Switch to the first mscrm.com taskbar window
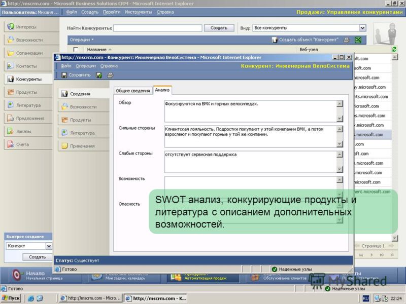Image resolution: width=406 pixels, height=304 pixels. click(x=91, y=298)
